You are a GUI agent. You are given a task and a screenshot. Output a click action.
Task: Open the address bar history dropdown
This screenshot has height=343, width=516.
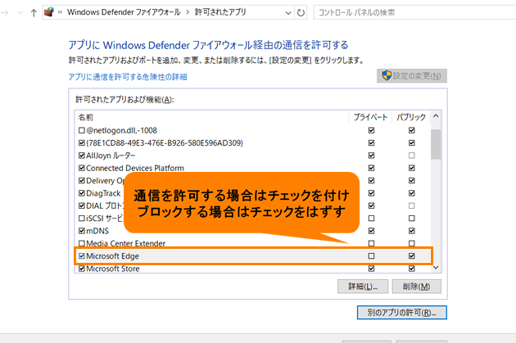click(286, 13)
